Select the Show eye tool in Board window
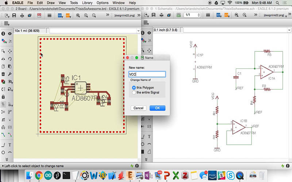 click(10, 33)
